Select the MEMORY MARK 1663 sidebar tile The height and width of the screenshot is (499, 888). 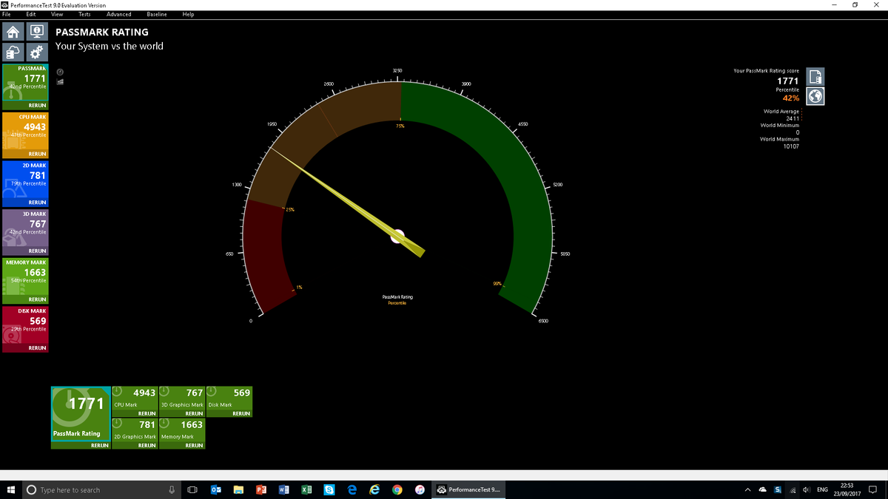pyautogui.click(x=25, y=276)
